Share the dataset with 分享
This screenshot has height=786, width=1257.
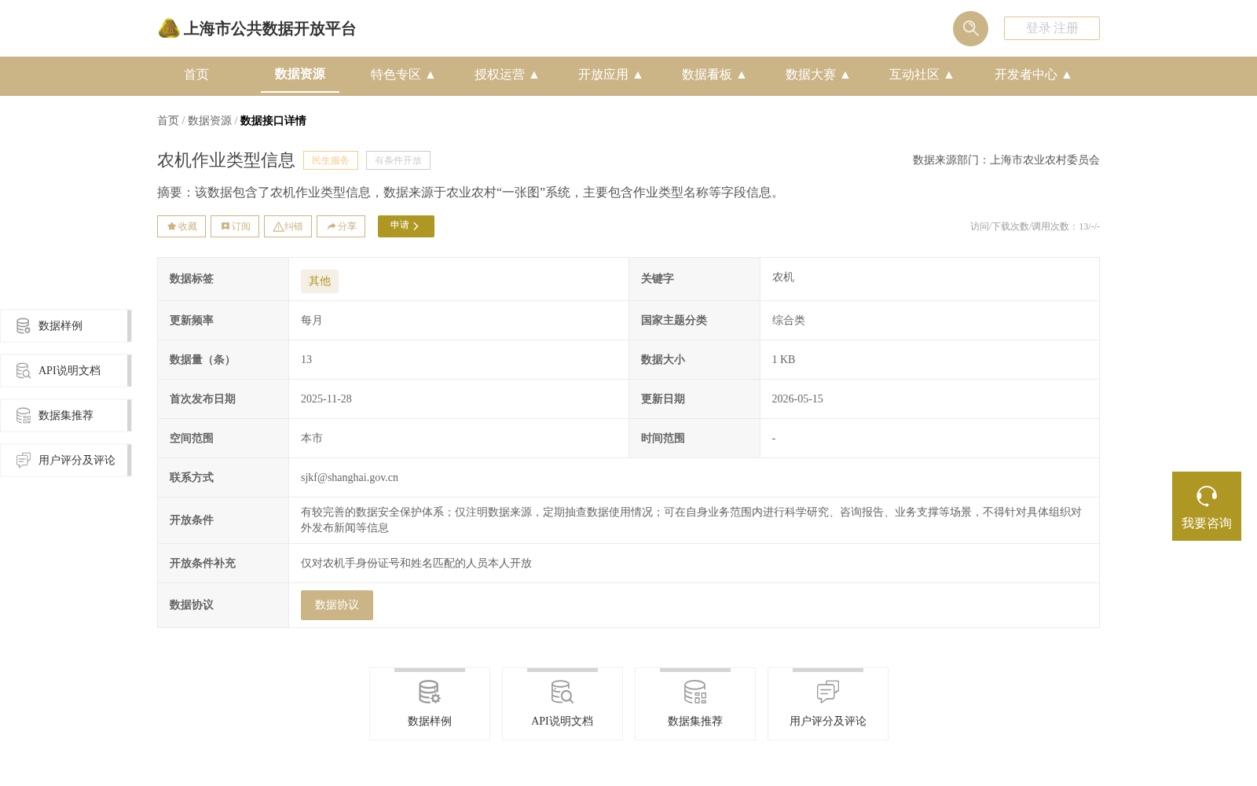[x=341, y=226]
